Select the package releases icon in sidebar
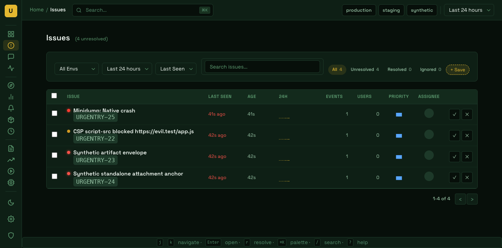 coord(11,120)
